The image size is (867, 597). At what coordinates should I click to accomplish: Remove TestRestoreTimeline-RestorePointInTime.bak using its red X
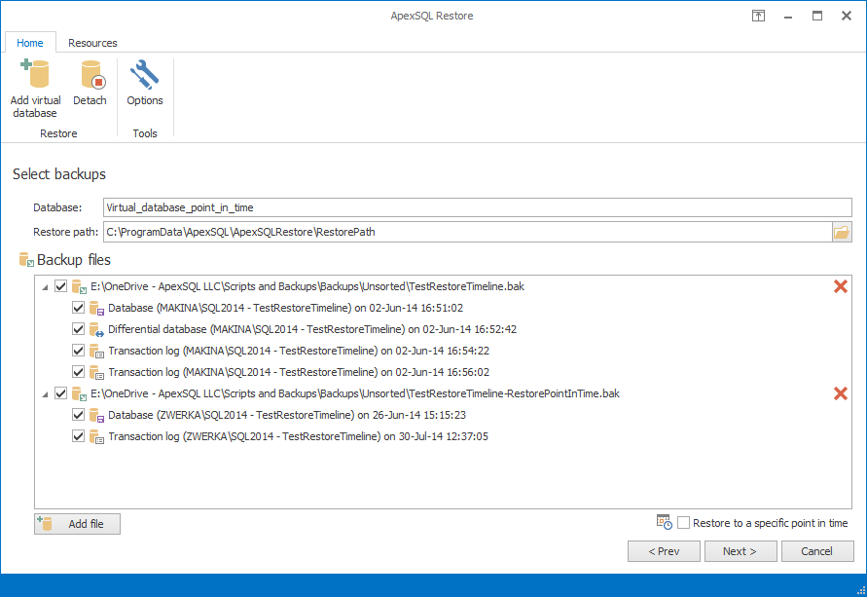(840, 393)
